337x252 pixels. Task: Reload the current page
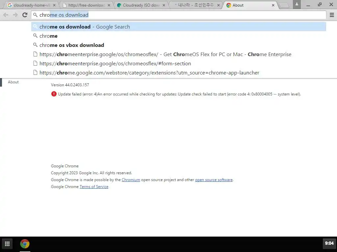[25, 15]
